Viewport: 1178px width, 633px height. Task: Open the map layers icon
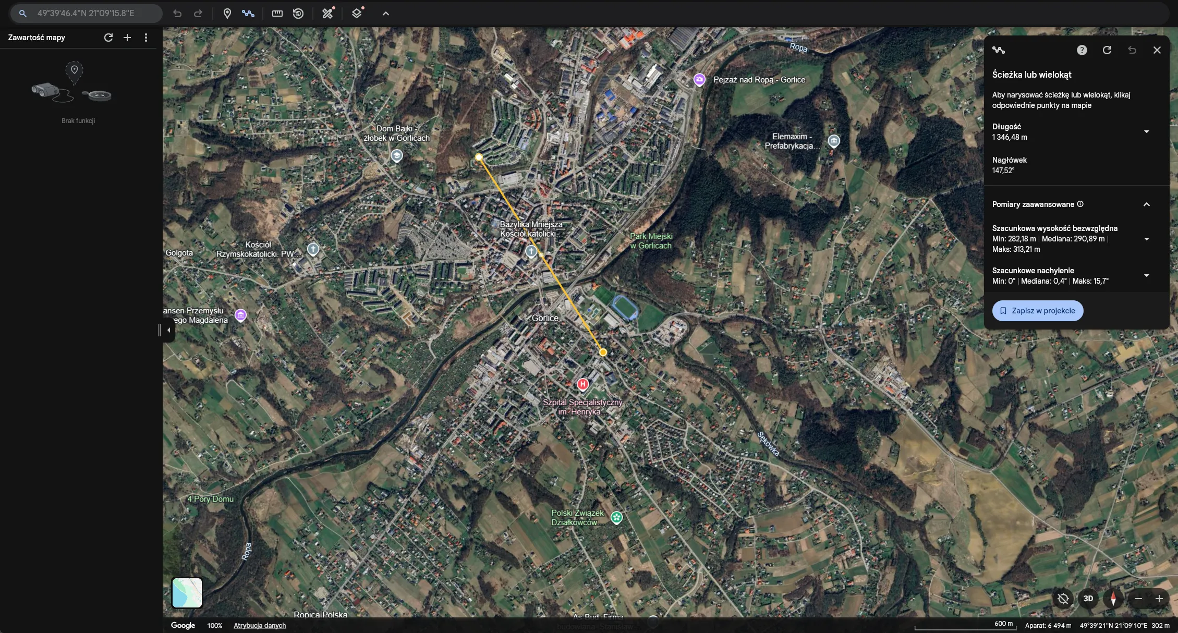(357, 14)
